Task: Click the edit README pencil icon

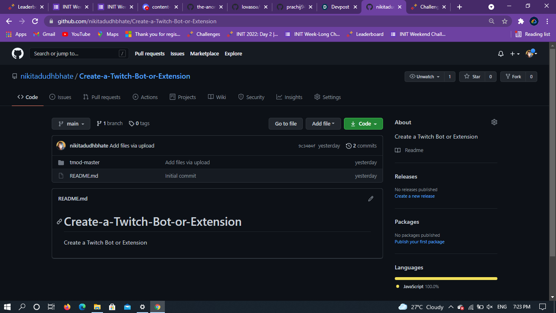Action: pyautogui.click(x=371, y=198)
